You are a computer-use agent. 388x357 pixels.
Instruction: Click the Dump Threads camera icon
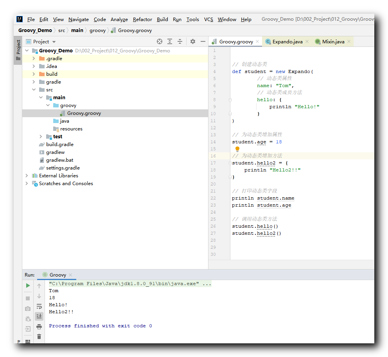coord(28,309)
